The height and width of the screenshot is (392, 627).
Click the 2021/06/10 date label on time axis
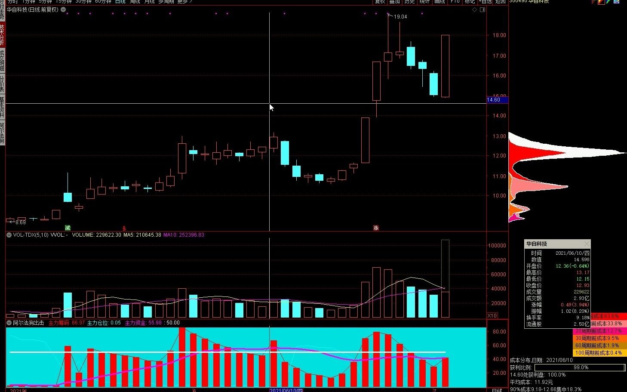[x=286, y=390]
